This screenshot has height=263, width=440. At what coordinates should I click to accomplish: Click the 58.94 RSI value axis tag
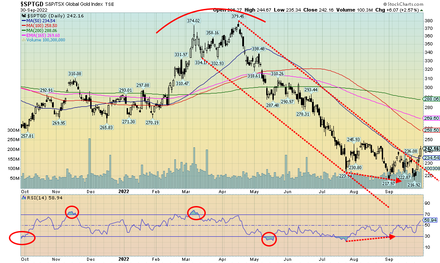click(431, 220)
